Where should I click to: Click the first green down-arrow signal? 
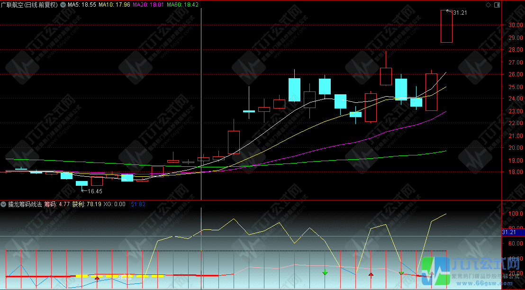click(x=325, y=273)
